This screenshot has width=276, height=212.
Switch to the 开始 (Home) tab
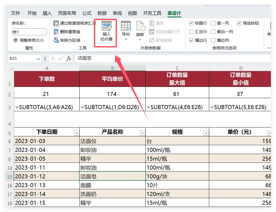tap(32, 13)
